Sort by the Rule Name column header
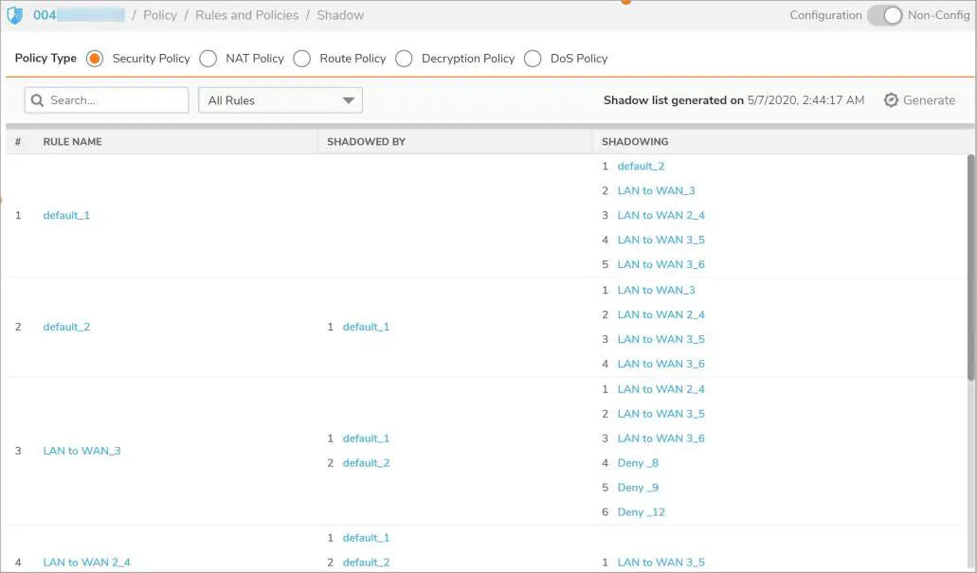The height and width of the screenshot is (573, 977). [x=72, y=142]
